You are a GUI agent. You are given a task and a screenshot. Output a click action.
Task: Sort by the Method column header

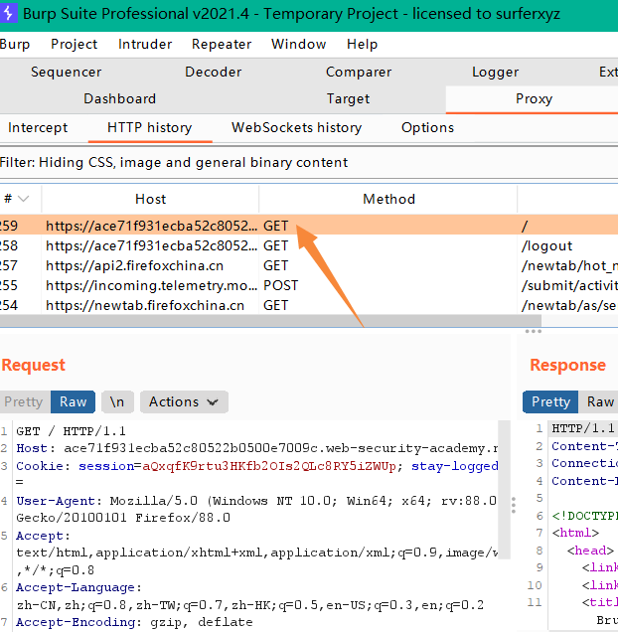click(x=388, y=199)
